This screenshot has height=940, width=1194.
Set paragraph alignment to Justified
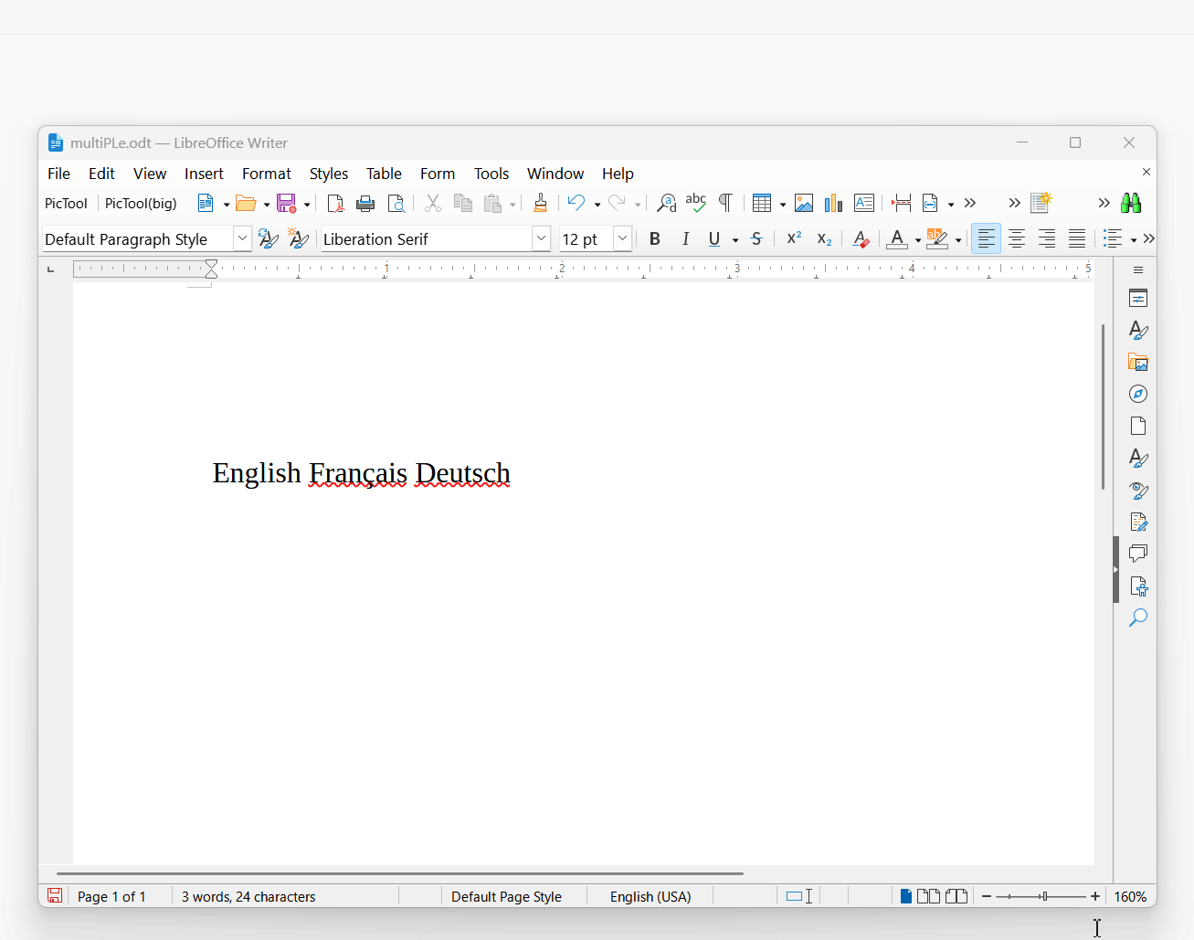click(1077, 238)
